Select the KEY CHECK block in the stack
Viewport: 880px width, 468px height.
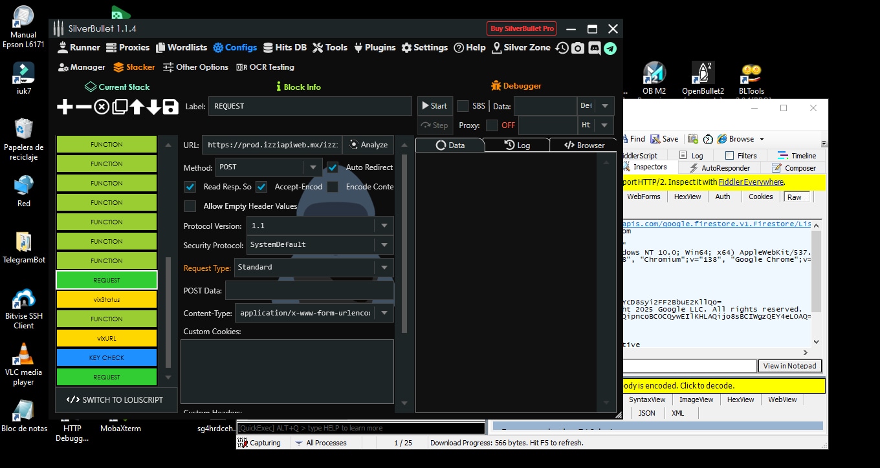pos(107,357)
